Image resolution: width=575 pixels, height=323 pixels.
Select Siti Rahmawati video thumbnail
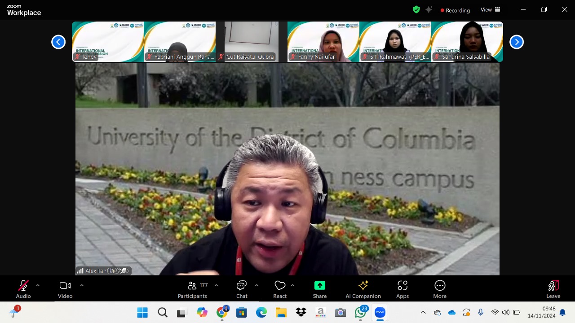(395, 42)
